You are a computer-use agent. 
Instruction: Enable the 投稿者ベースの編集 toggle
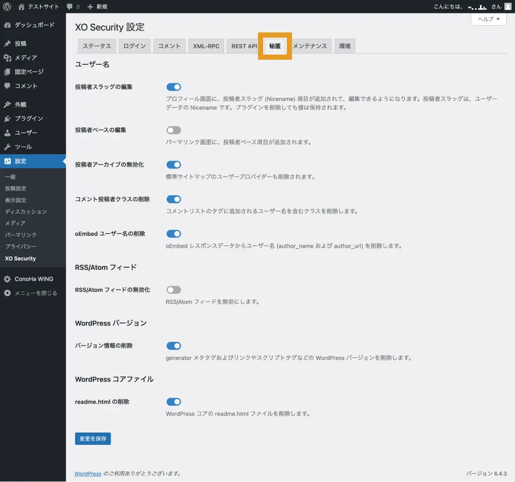174,130
